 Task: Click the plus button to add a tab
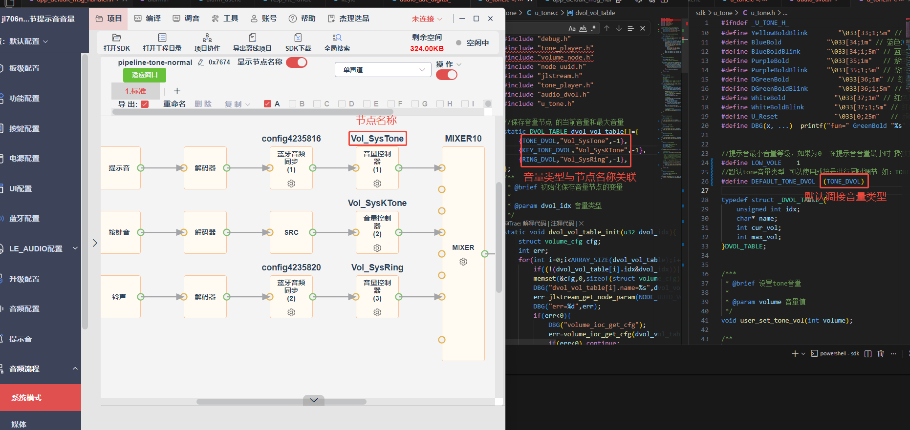point(177,91)
